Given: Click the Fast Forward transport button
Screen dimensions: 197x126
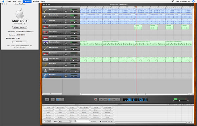Looking at the screenshot, I should click(x=114, y=99).
